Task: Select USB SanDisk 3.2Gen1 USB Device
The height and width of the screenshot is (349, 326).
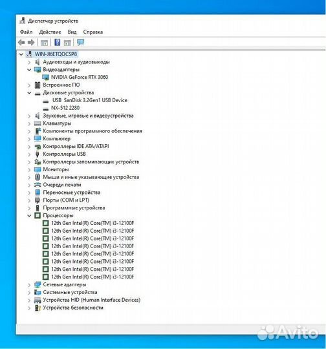Action: (x=90, y=100)
